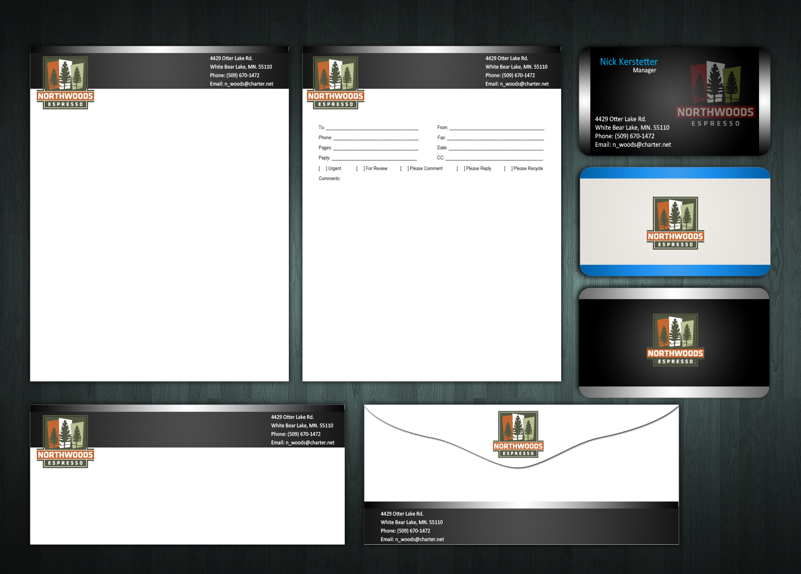Check the Urgent box on the fax sheet

(323, 168)
